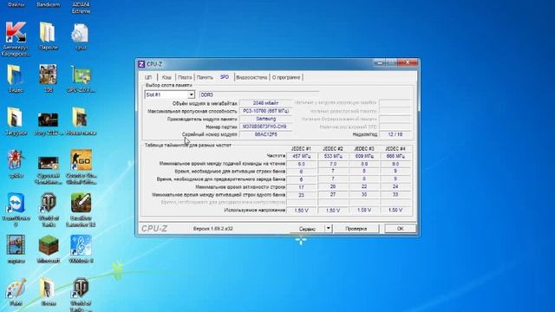Click the CPU-Z icon in the title bar
The height and width of the screenshot is (312, 555).
(141, 64)
